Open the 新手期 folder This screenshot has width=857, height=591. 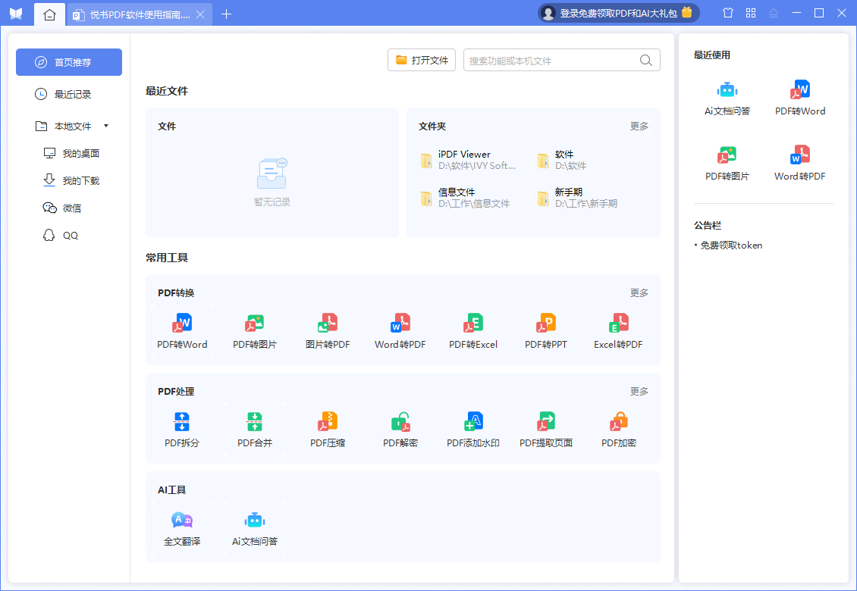tap(578, 198)
